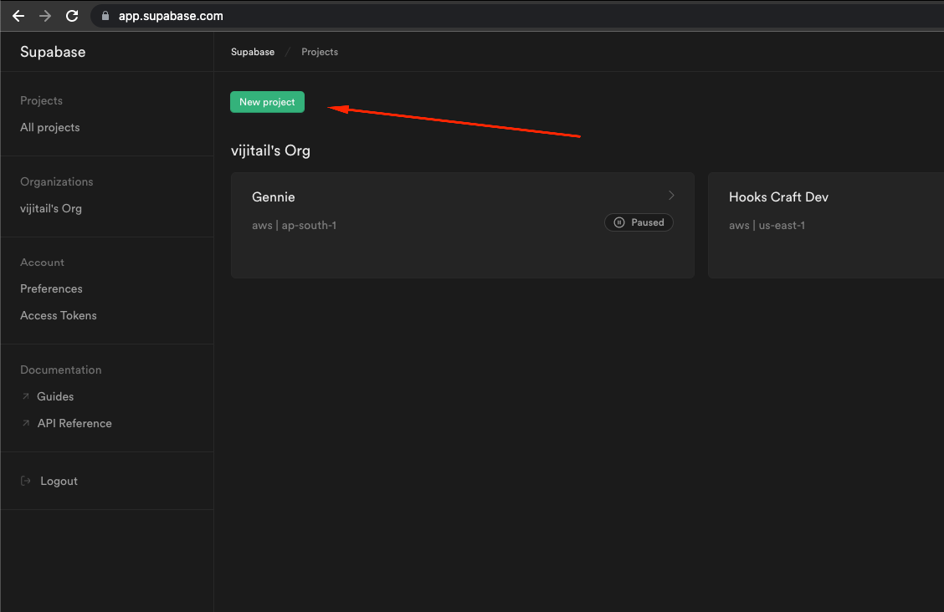Viewport: 944px width, 612px height.
Task: Open the Gennie project card
Action: 462,226
